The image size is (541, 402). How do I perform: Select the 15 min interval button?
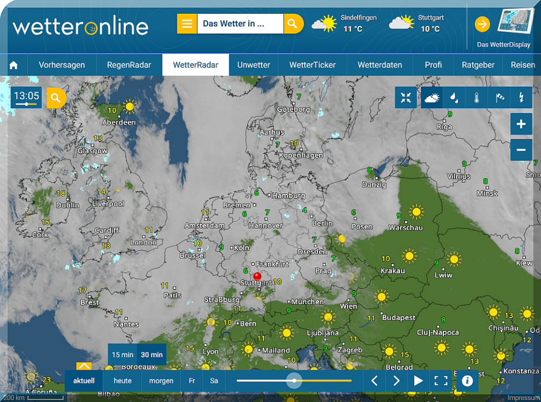click(123, 354)
